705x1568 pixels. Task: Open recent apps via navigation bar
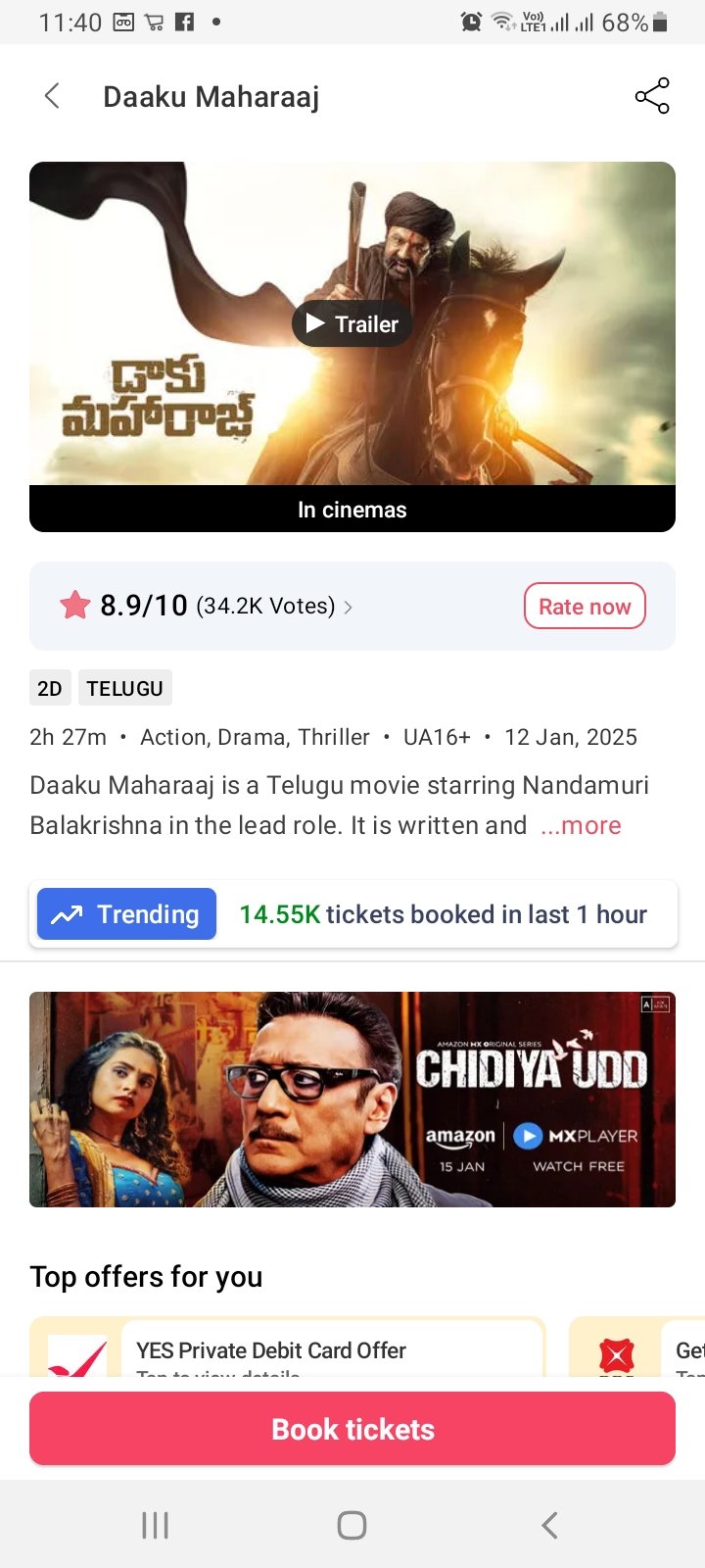tap(155, 1525)
